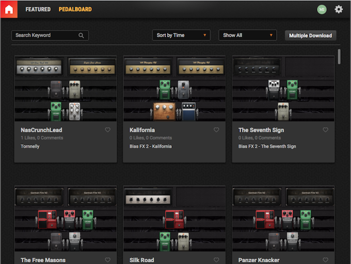Viewport: 351px width, 264px height.
Task: Open the Kalifornia pedalboard thumbnail
Action: tap(174, 89)
